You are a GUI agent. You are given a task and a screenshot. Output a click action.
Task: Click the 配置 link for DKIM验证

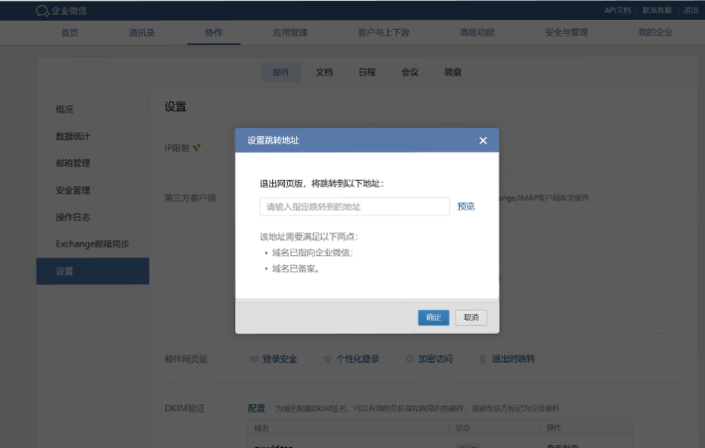click(256, 408)
